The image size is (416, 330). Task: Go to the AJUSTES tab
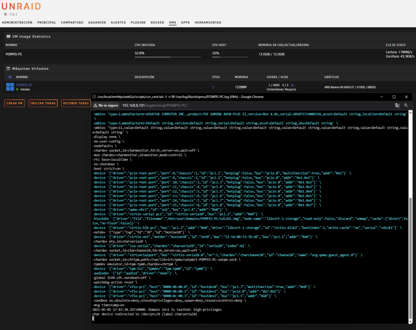(x=118, y=22)
